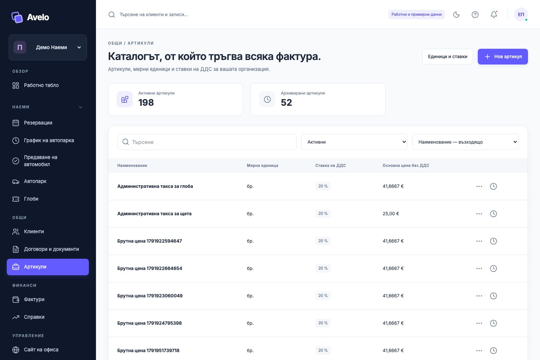Collapse the НАЕМИ sidebar section

tap(81, 107)
